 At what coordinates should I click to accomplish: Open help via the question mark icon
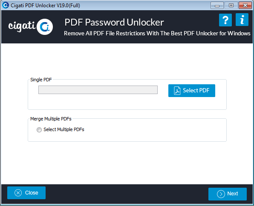pos(225,20)
